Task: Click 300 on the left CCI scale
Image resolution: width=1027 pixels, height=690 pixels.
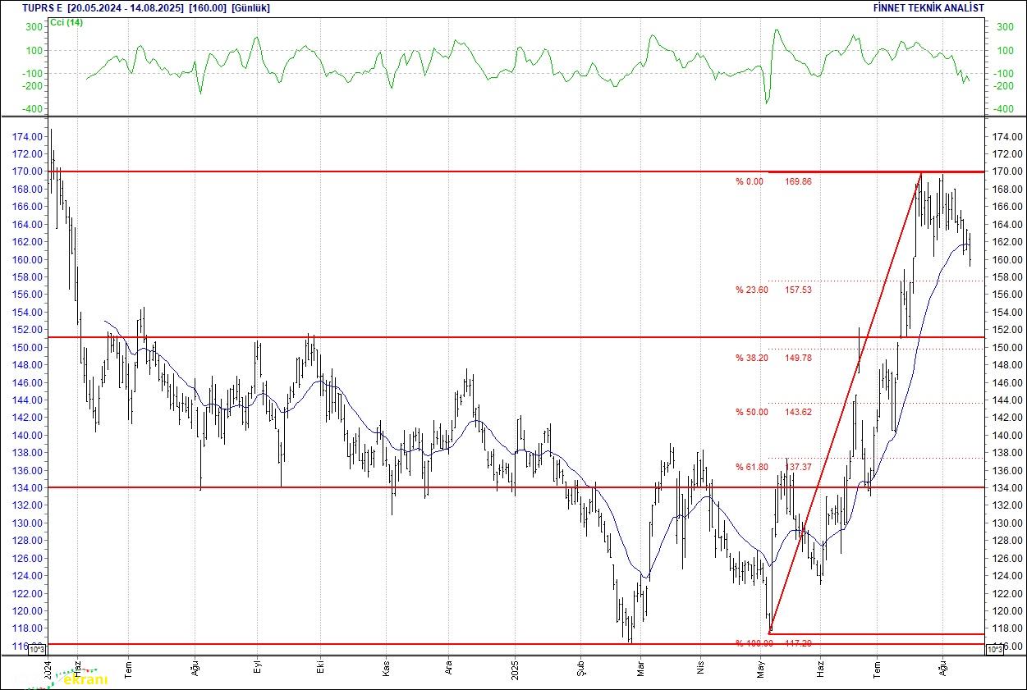Action: pos(33,27)
